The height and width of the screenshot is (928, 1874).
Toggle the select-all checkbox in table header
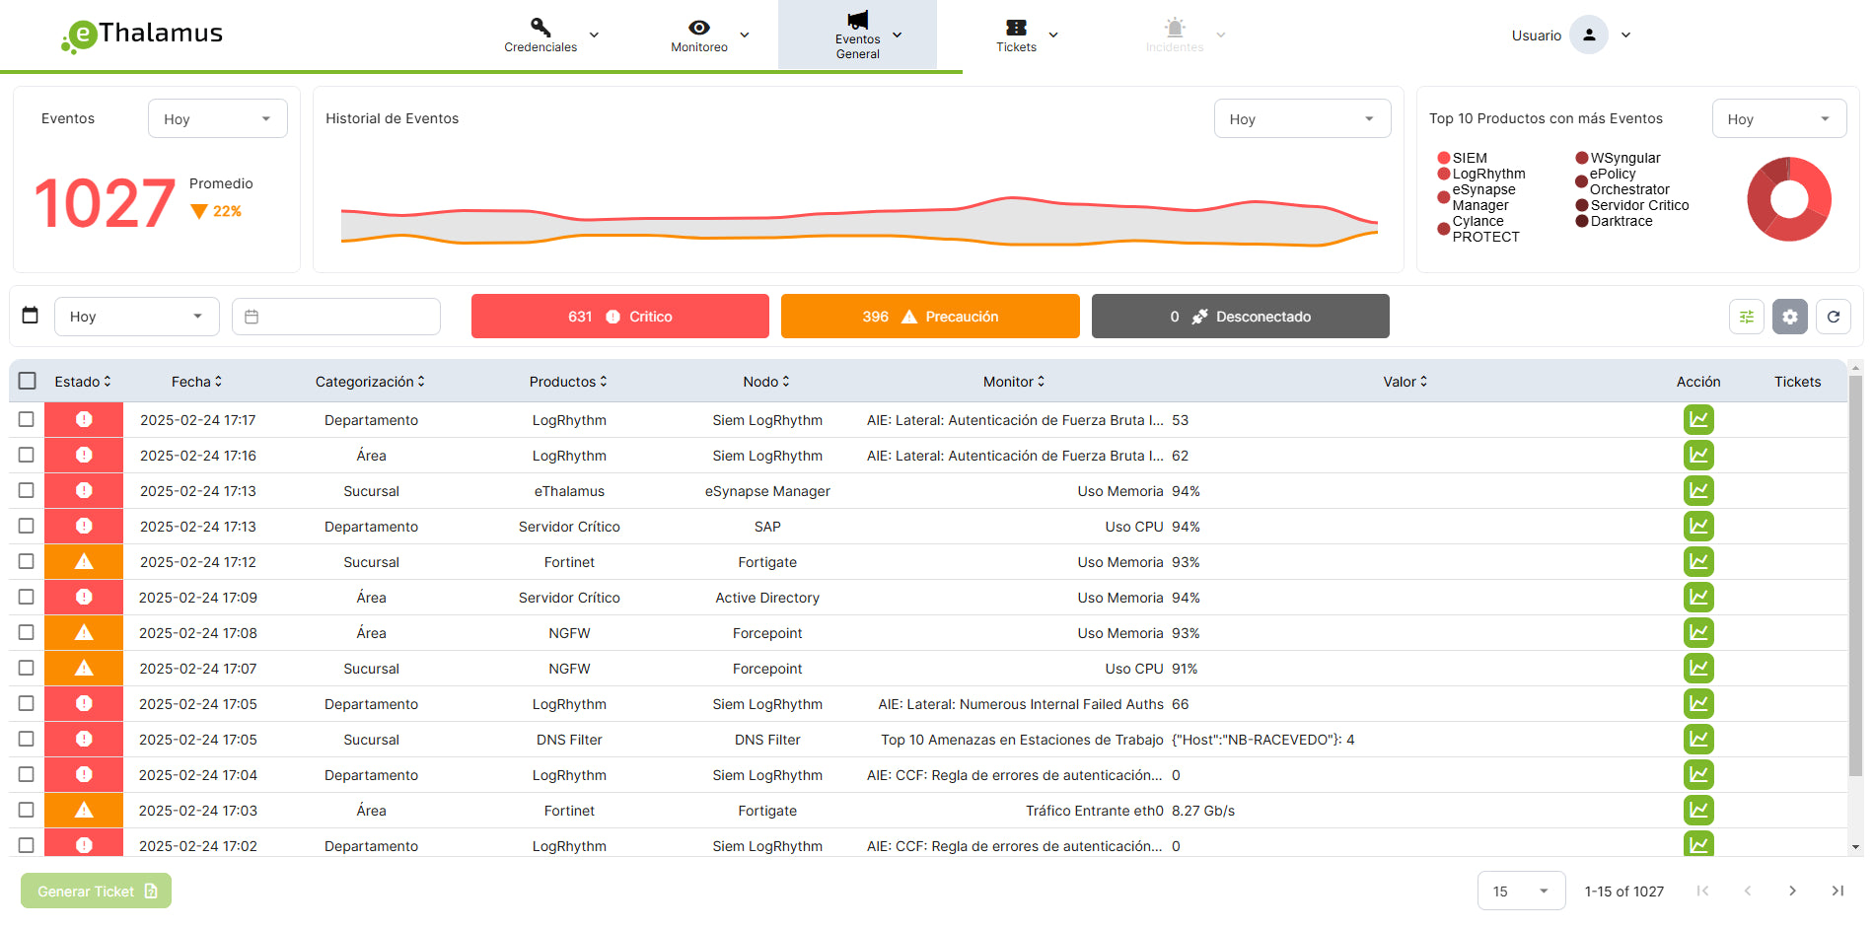coord(28,381)
